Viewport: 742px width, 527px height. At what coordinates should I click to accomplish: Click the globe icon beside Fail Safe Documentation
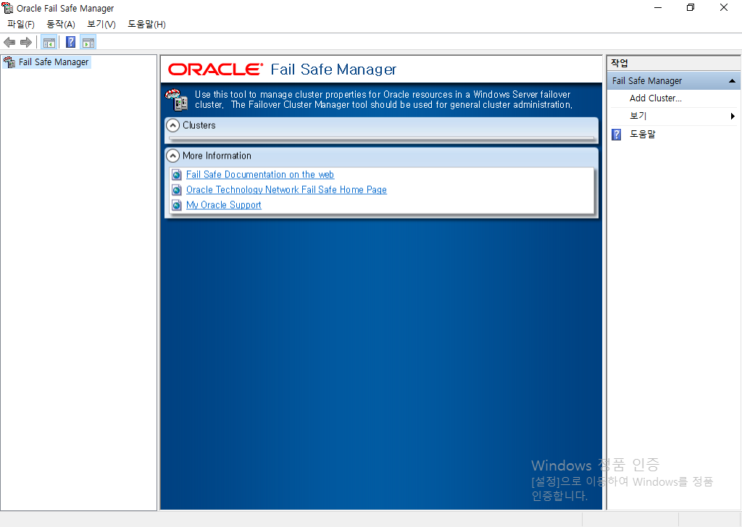[x=177, y=175]
